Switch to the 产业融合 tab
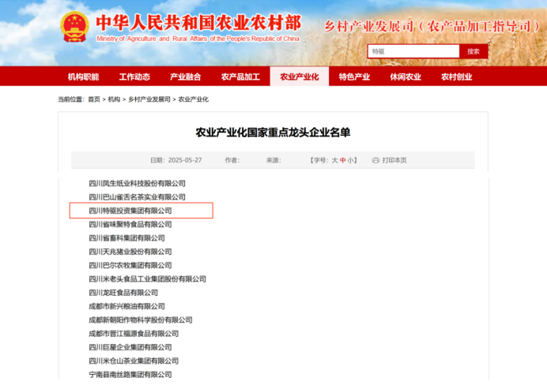 [185, 77]
